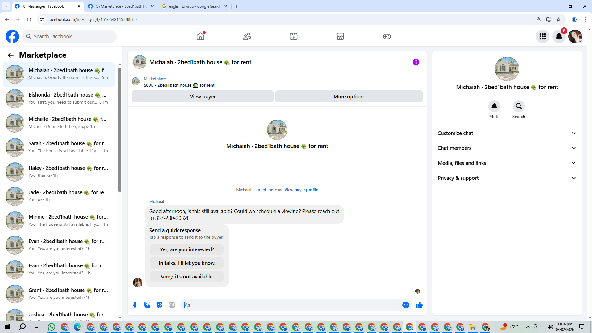Toggle the conversation information panel

click(416, 62)
